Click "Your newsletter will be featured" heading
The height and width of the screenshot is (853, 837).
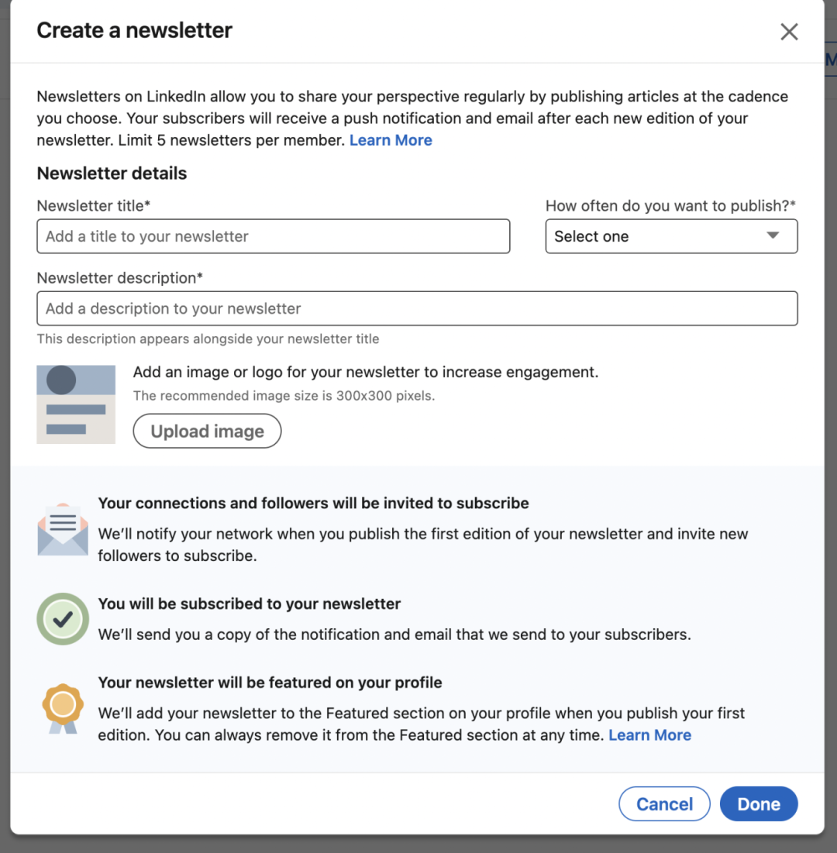click(270, 683)
